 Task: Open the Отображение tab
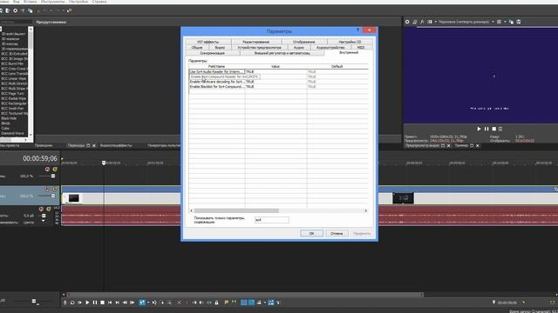click(x=304, y=42)
